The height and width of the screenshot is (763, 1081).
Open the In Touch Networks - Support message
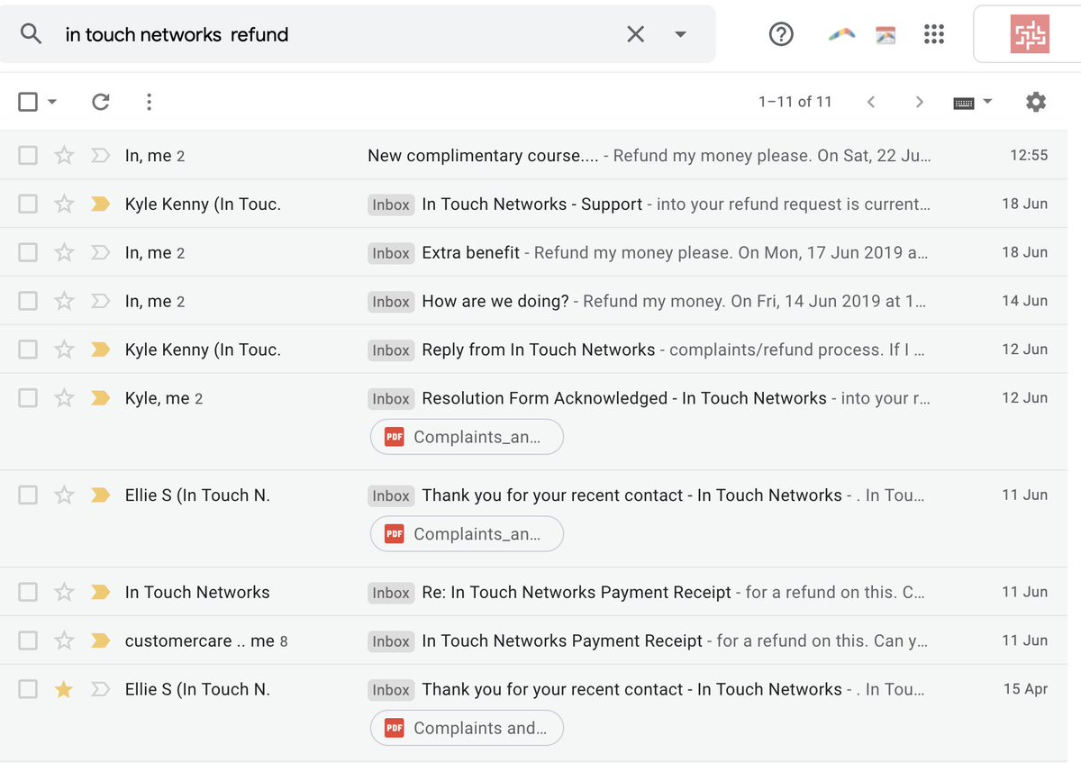(532, 204)
